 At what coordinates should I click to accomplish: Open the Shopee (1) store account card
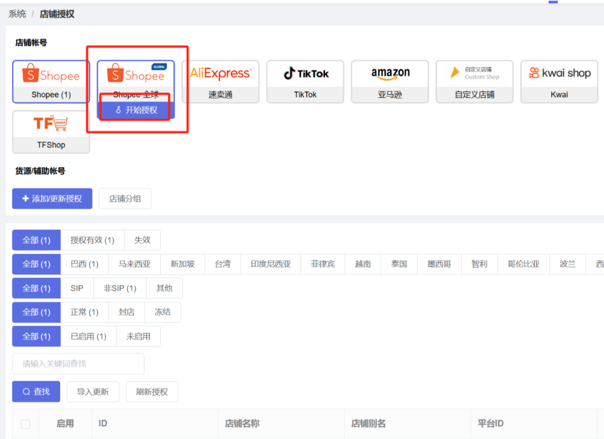click(51, 82)
